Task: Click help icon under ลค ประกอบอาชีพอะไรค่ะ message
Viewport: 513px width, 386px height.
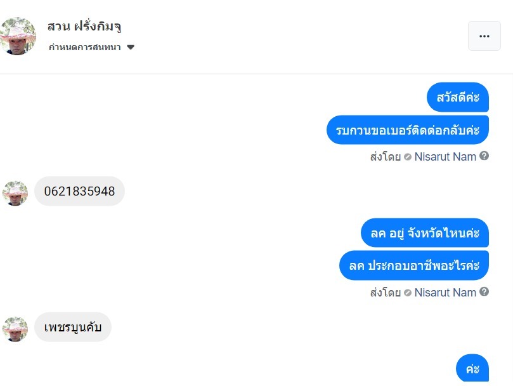Action: [484, 291]
